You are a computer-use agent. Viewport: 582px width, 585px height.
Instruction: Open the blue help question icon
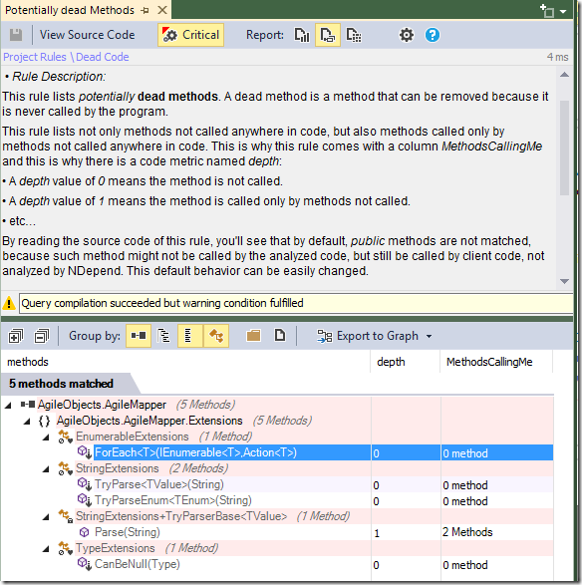[x=433, y=35]
